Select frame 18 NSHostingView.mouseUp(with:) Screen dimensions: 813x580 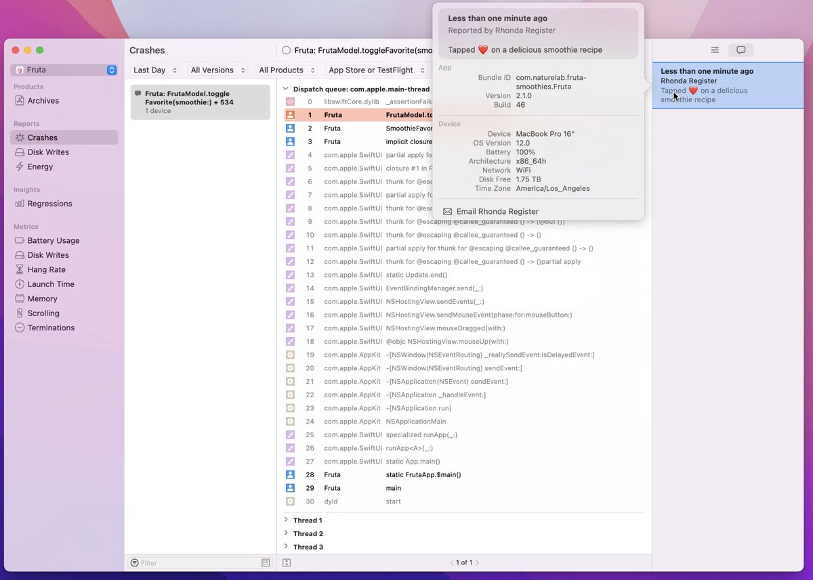point(464,342)
